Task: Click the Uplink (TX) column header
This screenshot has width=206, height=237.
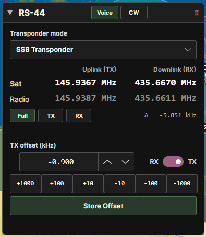Action: [x=99, y=70]
